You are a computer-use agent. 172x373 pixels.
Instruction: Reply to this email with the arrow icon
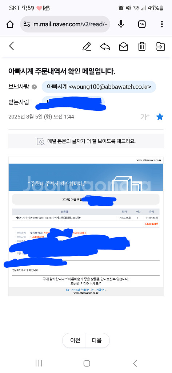click(105, 46)
